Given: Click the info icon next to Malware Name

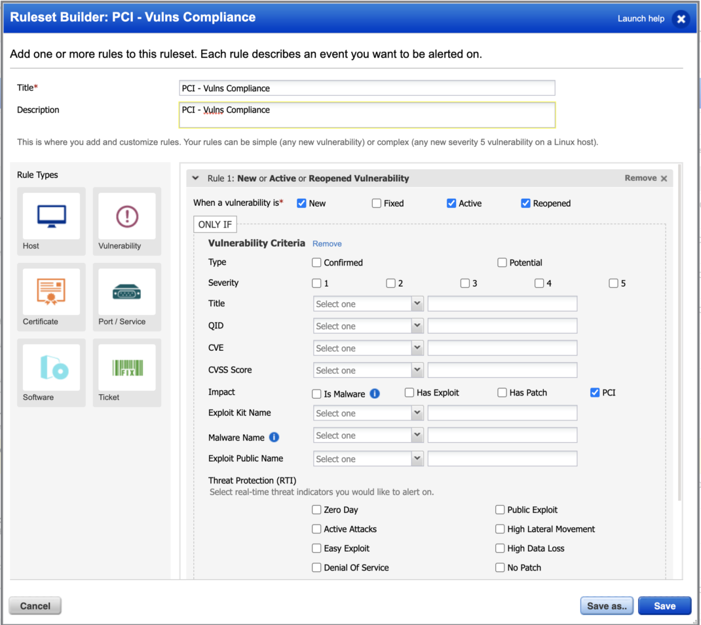Looking at the screenshot, I should point(274,437).
